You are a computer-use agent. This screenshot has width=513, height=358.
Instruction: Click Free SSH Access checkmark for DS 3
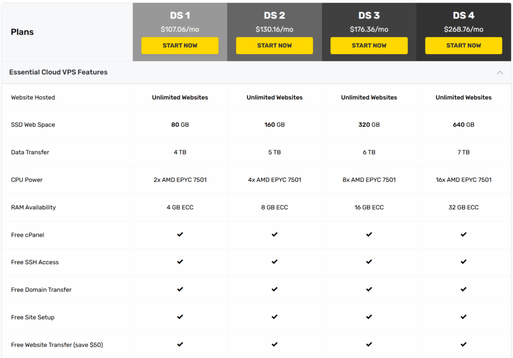pos(369,262)
